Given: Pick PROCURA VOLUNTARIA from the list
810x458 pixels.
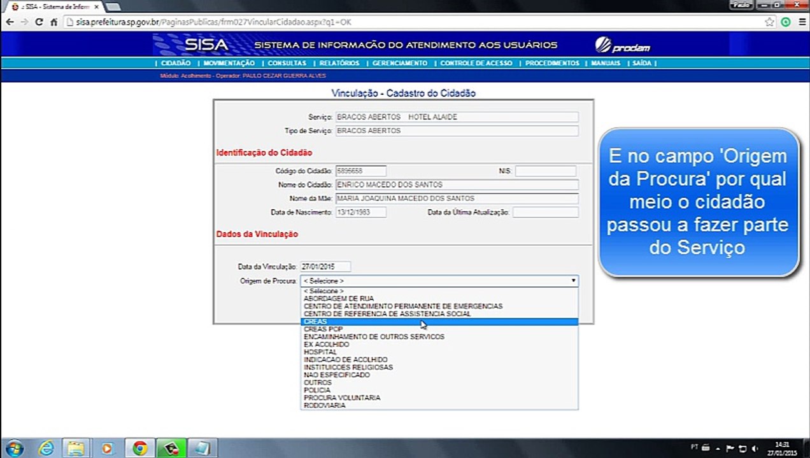Looking at the screenshot, I should tap(439, 398).
